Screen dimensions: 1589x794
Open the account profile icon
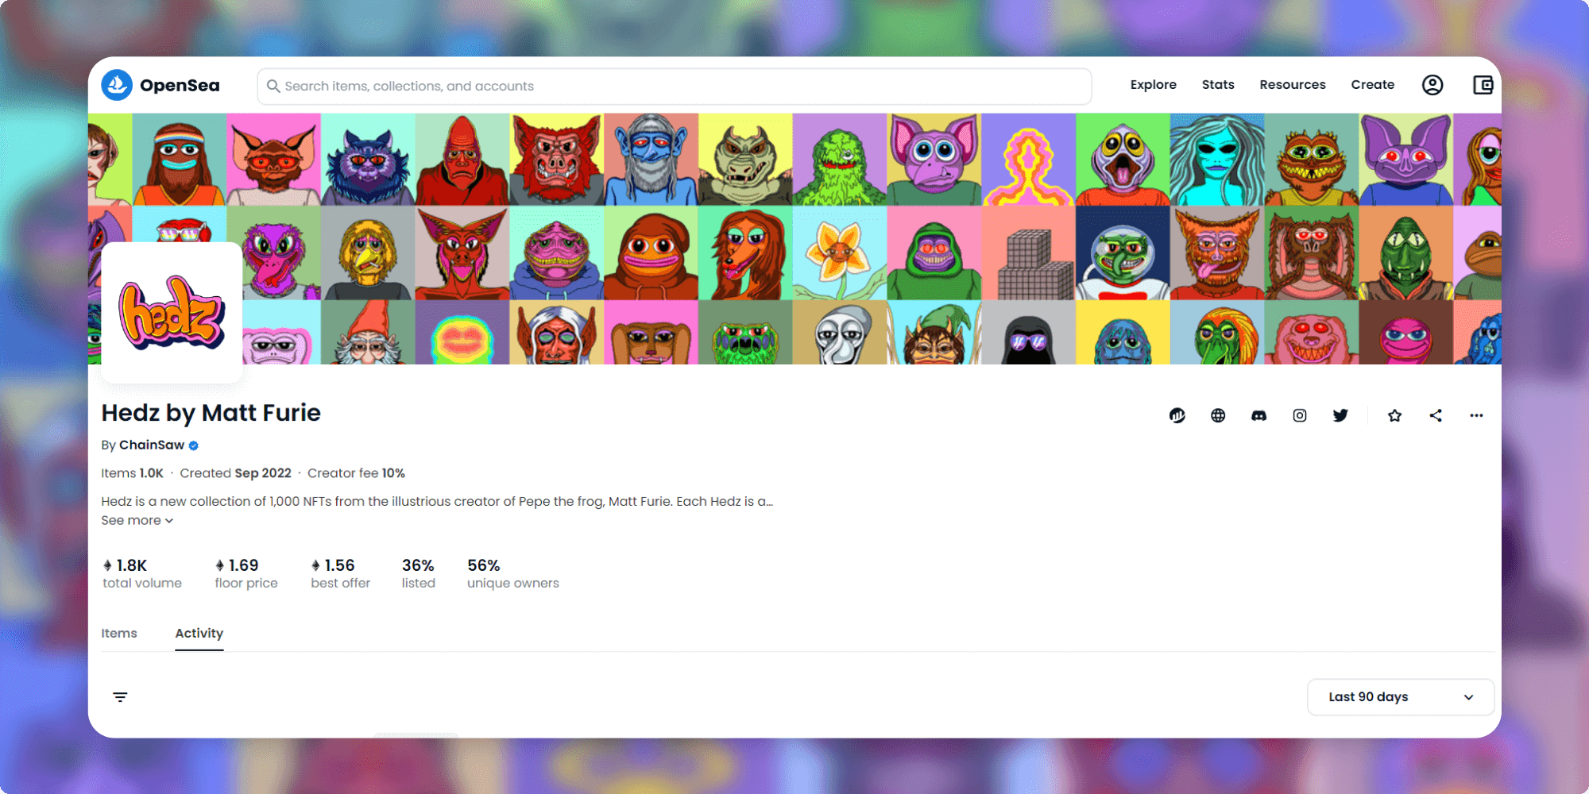coord(1432,85)
